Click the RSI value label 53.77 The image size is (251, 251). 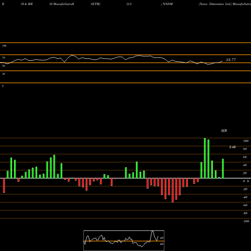(231, 60)
